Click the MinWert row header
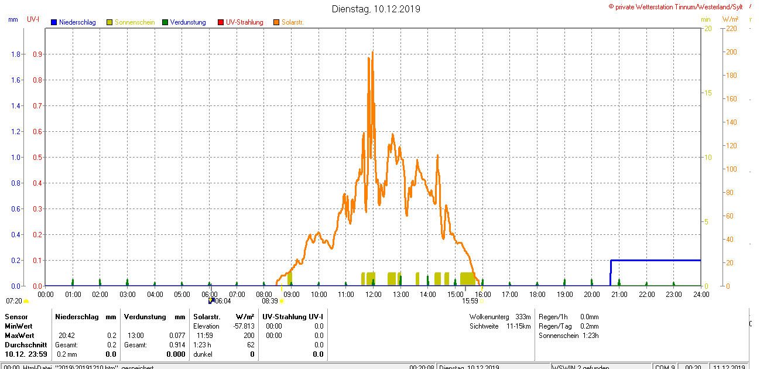 tap(19, 326)
